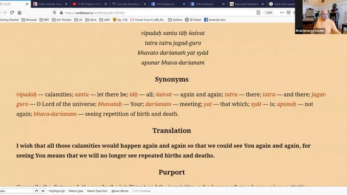Viewport: 347px width, 195px height.
Task: Click the Translation heading
Action: [172, 131]
